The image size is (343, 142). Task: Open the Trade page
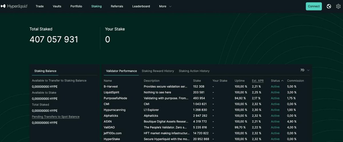point(40,6)
